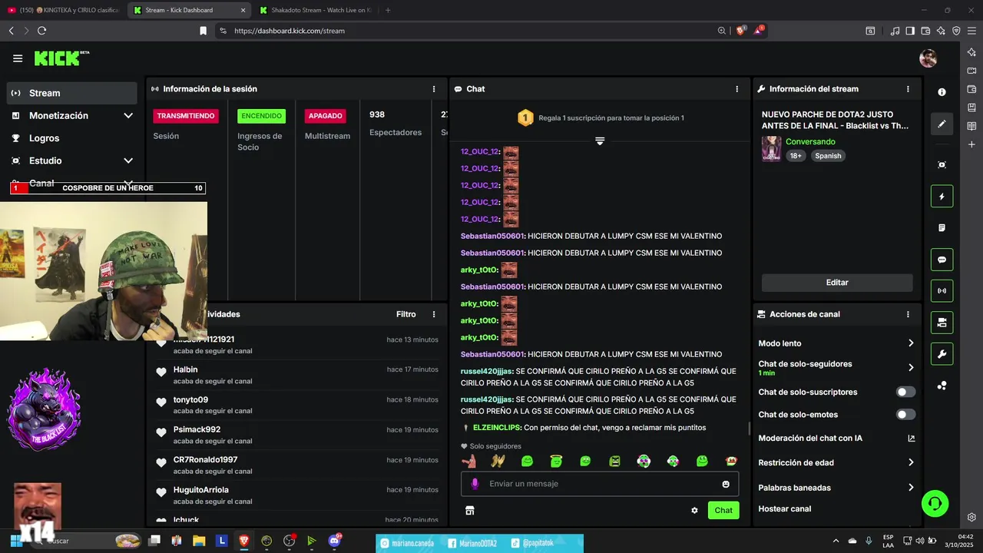Open Brave Leo AI sparkle icon

click(941, 31)
